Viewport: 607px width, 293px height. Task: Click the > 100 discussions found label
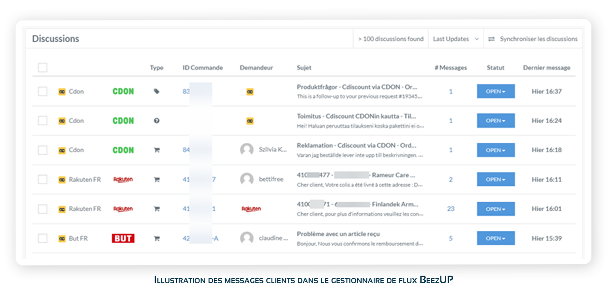coord(391,39)
